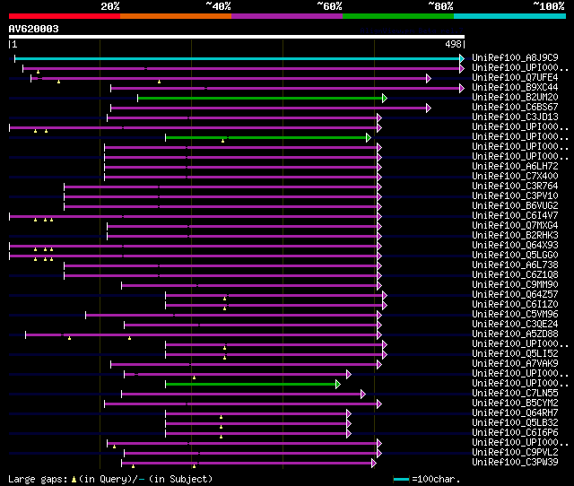The width and height of the screenshot is (574, 486).
Task: Select hit label UniRef100_A7VAK9
Action: pyautogui.click(x=515, y=364)
